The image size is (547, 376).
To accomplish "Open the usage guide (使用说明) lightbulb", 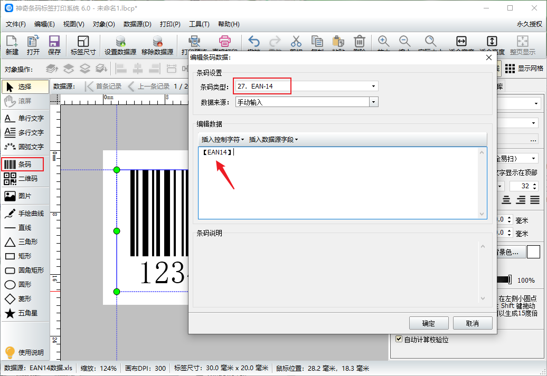I will click(24, 353).
